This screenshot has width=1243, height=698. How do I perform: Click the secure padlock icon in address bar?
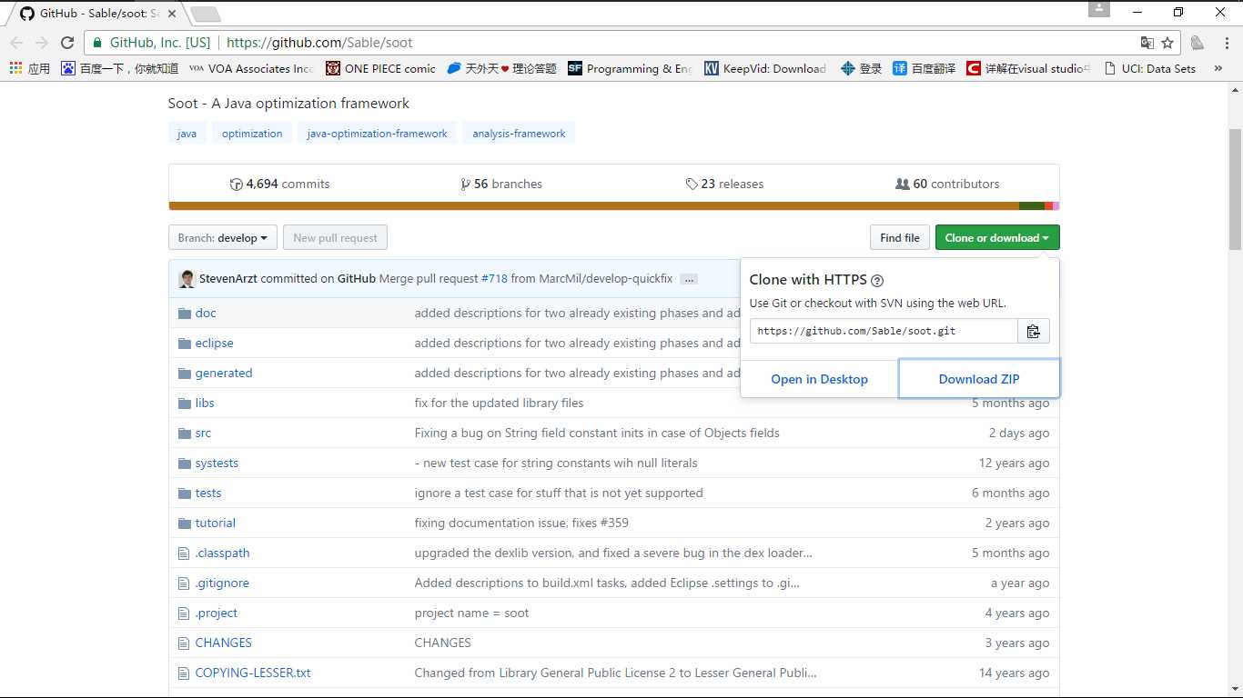pos(98,43)
